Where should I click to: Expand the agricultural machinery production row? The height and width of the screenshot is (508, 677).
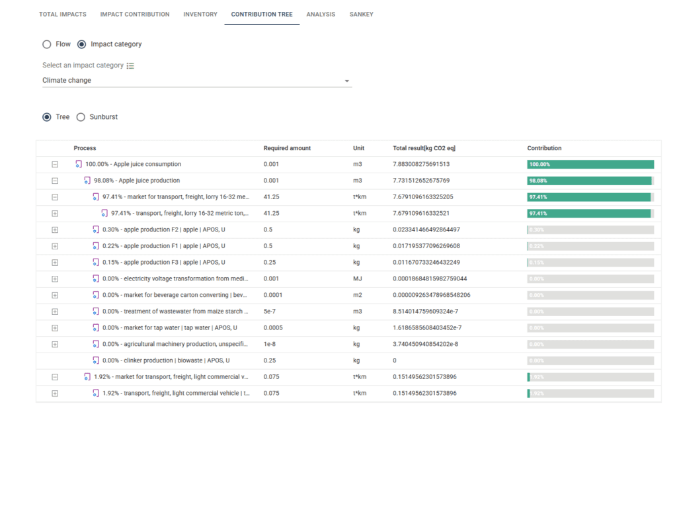point(55,344)
